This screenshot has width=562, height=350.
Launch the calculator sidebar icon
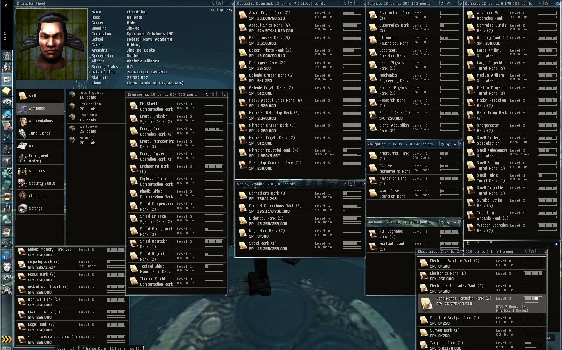click(x=7, y=184)
